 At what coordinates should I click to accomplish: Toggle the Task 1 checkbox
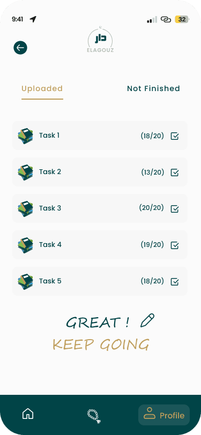tap(175, 136)
